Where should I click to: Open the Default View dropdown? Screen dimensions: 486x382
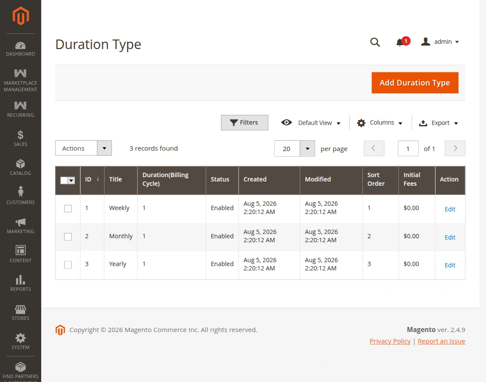tap(311, 123)
